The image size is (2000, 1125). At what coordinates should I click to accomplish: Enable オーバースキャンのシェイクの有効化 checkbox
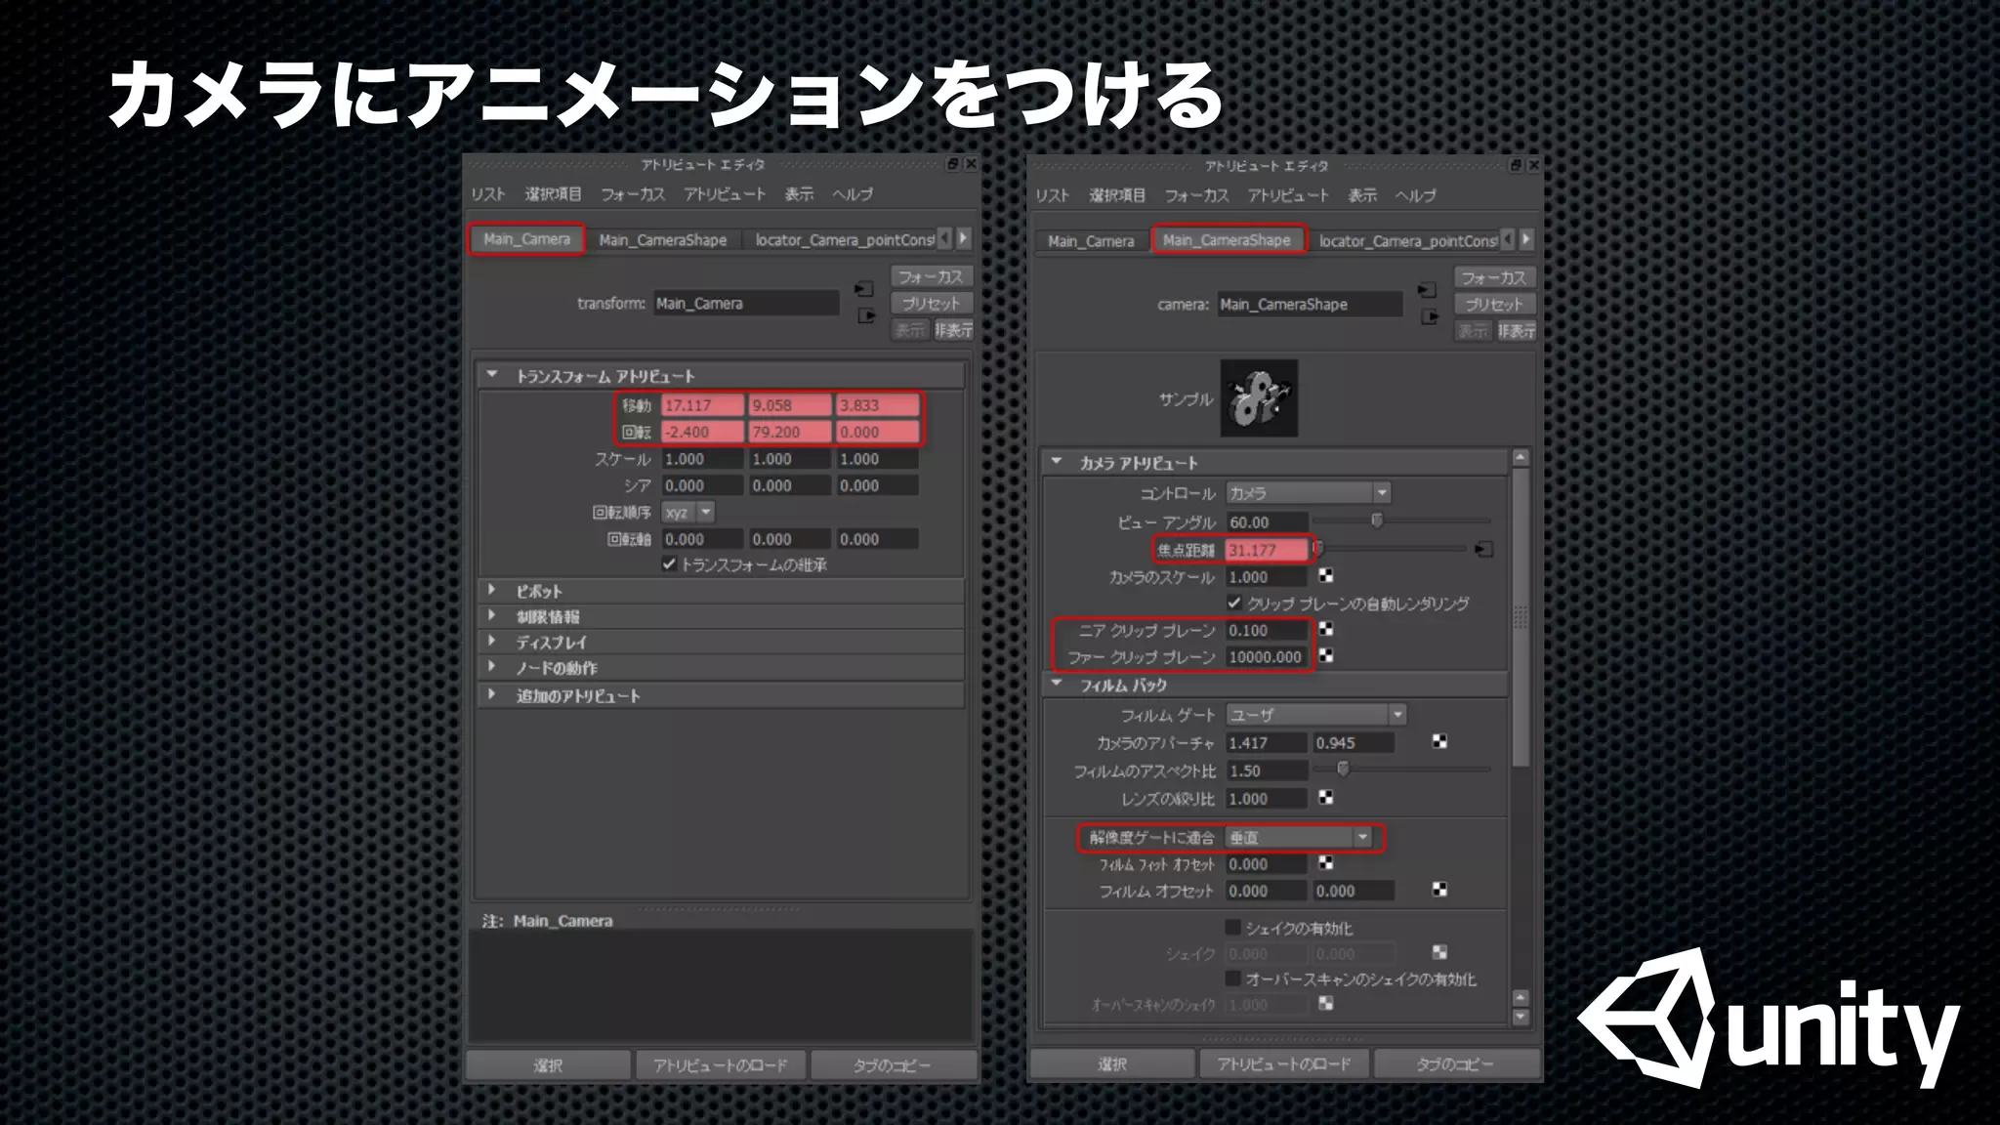pyautogui.click(x=1233, y=978)
